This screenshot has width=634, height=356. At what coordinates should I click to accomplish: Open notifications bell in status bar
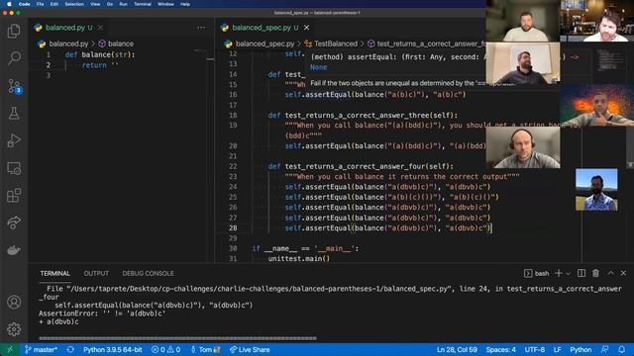pos(622,349)
